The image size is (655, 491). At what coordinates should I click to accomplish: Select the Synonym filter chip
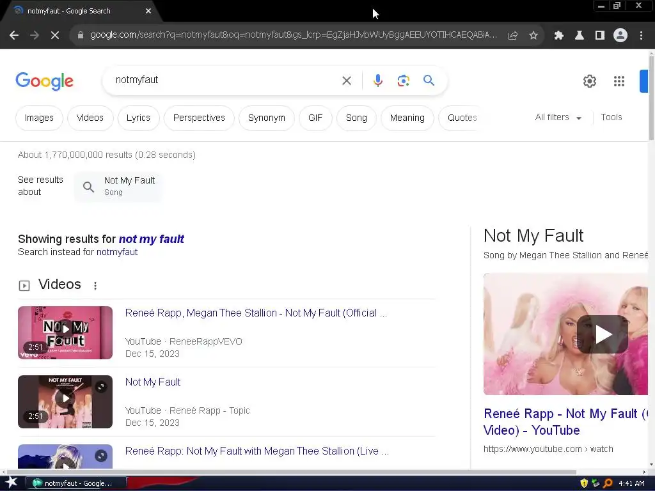(267, 118)
